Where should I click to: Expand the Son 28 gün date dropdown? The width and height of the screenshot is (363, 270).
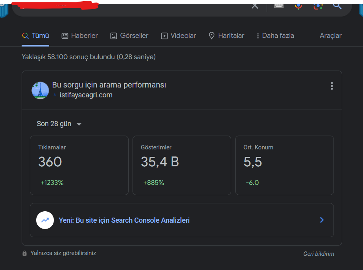pos(59,124)
